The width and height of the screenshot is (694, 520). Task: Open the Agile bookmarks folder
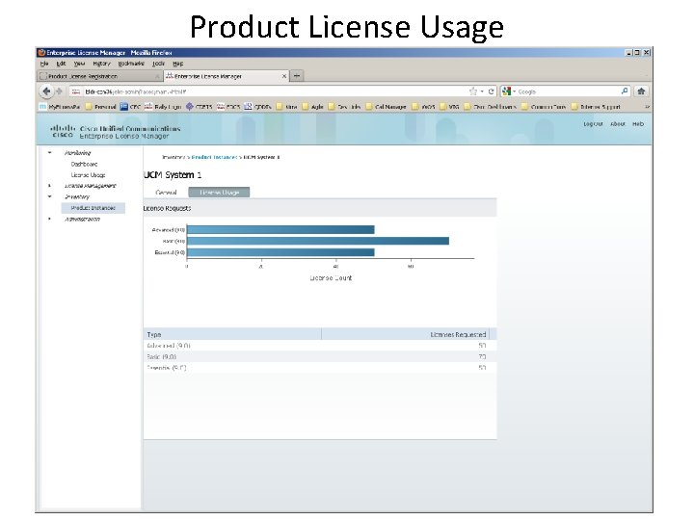(x=312, y=107)
